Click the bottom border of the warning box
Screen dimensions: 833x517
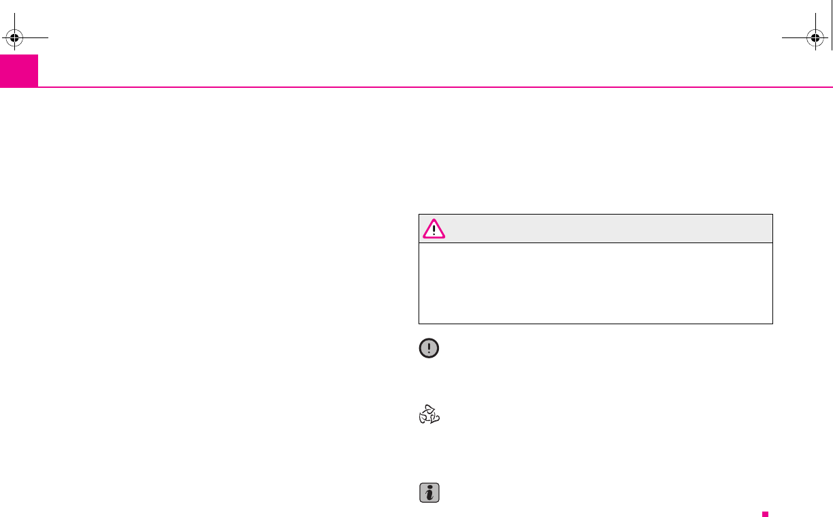point(595,323)
